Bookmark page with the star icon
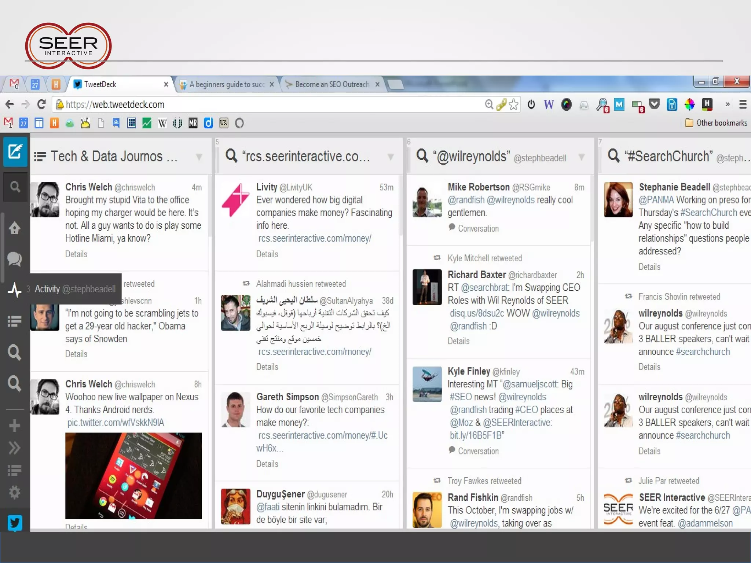The width and height of the screenshot is (751, 563). coord(514,105)
